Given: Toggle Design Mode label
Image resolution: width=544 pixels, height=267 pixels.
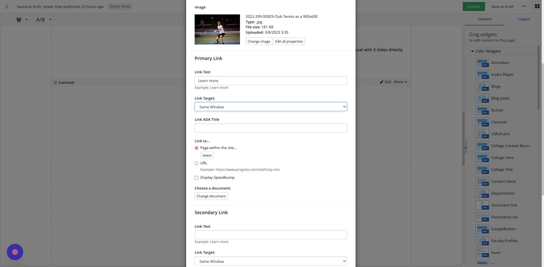Looking at the screenshot, I should tap(120, 7).
